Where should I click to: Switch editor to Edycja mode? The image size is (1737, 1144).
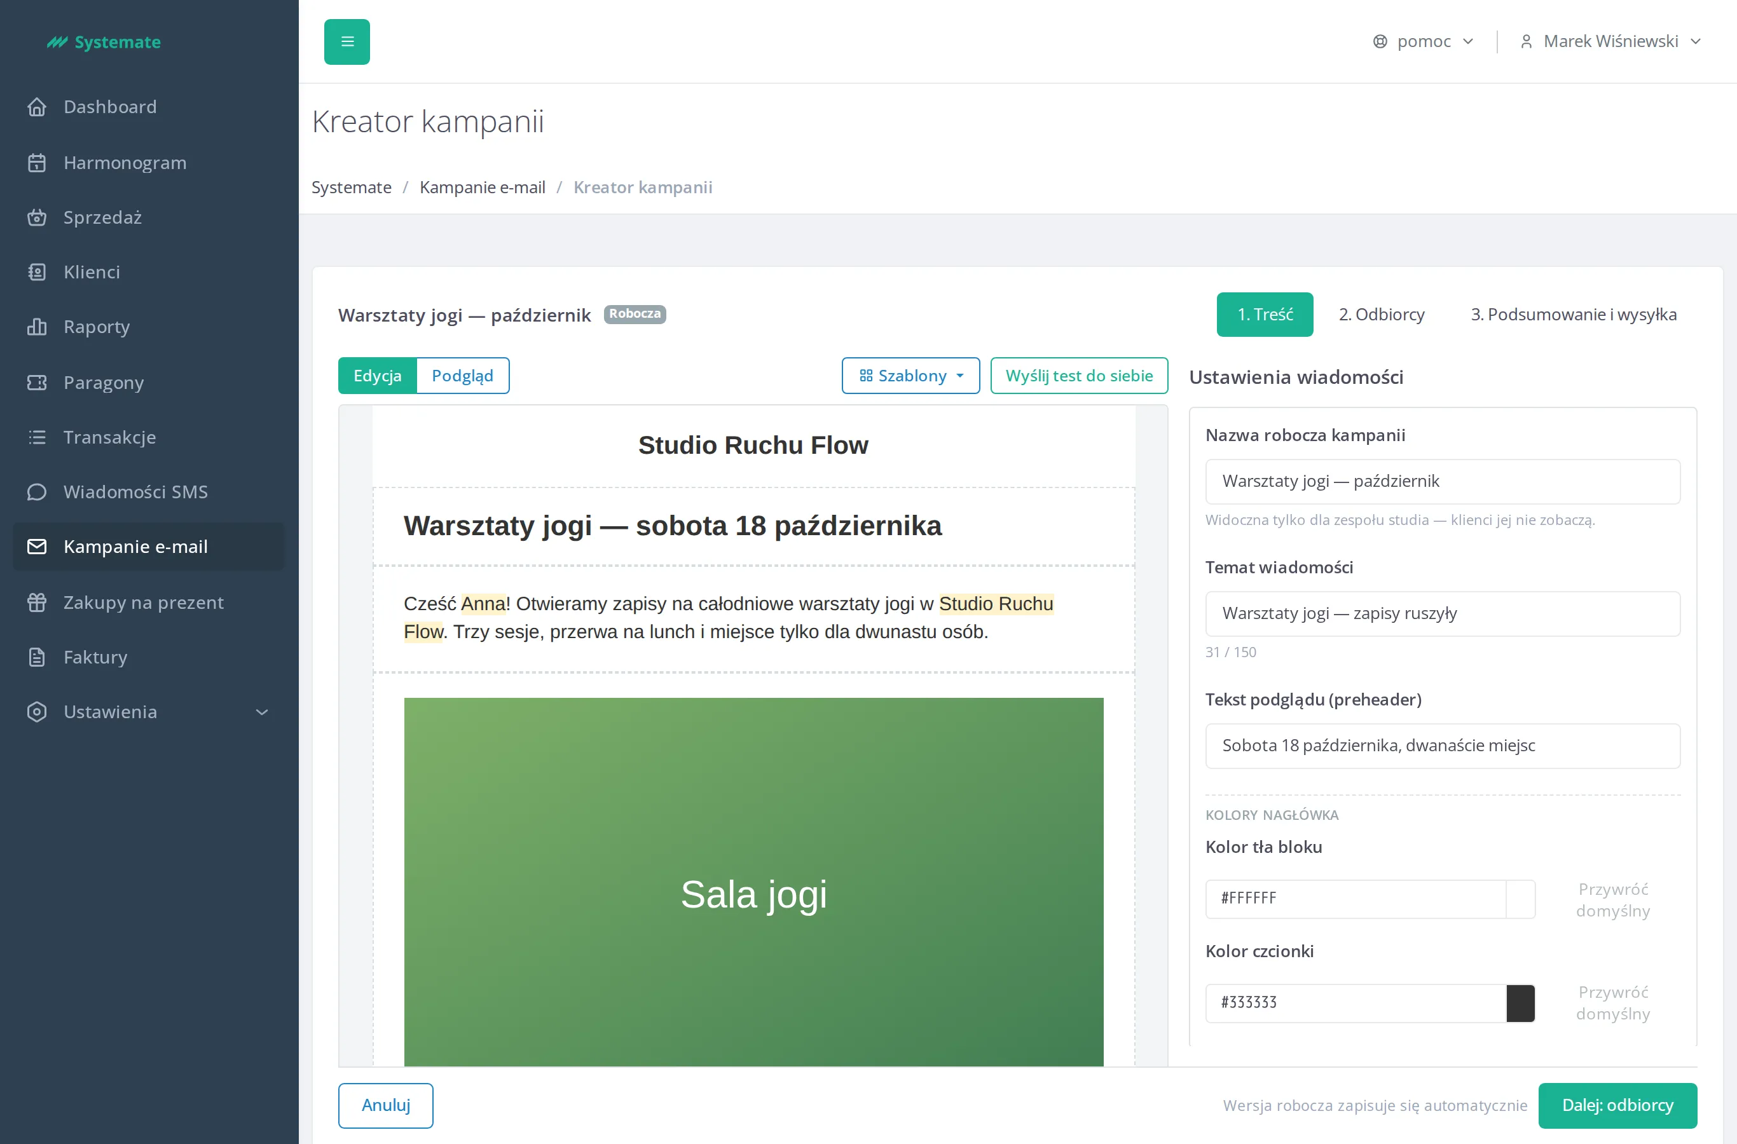pos(377,376)
